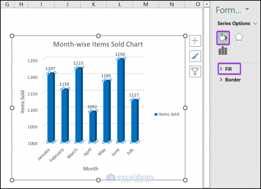Viewport: 261px width, 189px height.
Task: Click the 1000 vertical axis value
Action: pyautogui.click(x=32, y=144)
